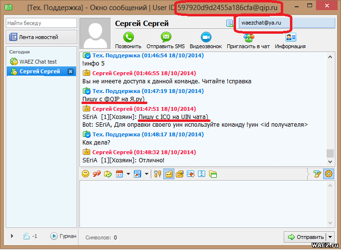The image size is (341, 250).
Task: Click the contact avatar placeholder
Action: 95,33
